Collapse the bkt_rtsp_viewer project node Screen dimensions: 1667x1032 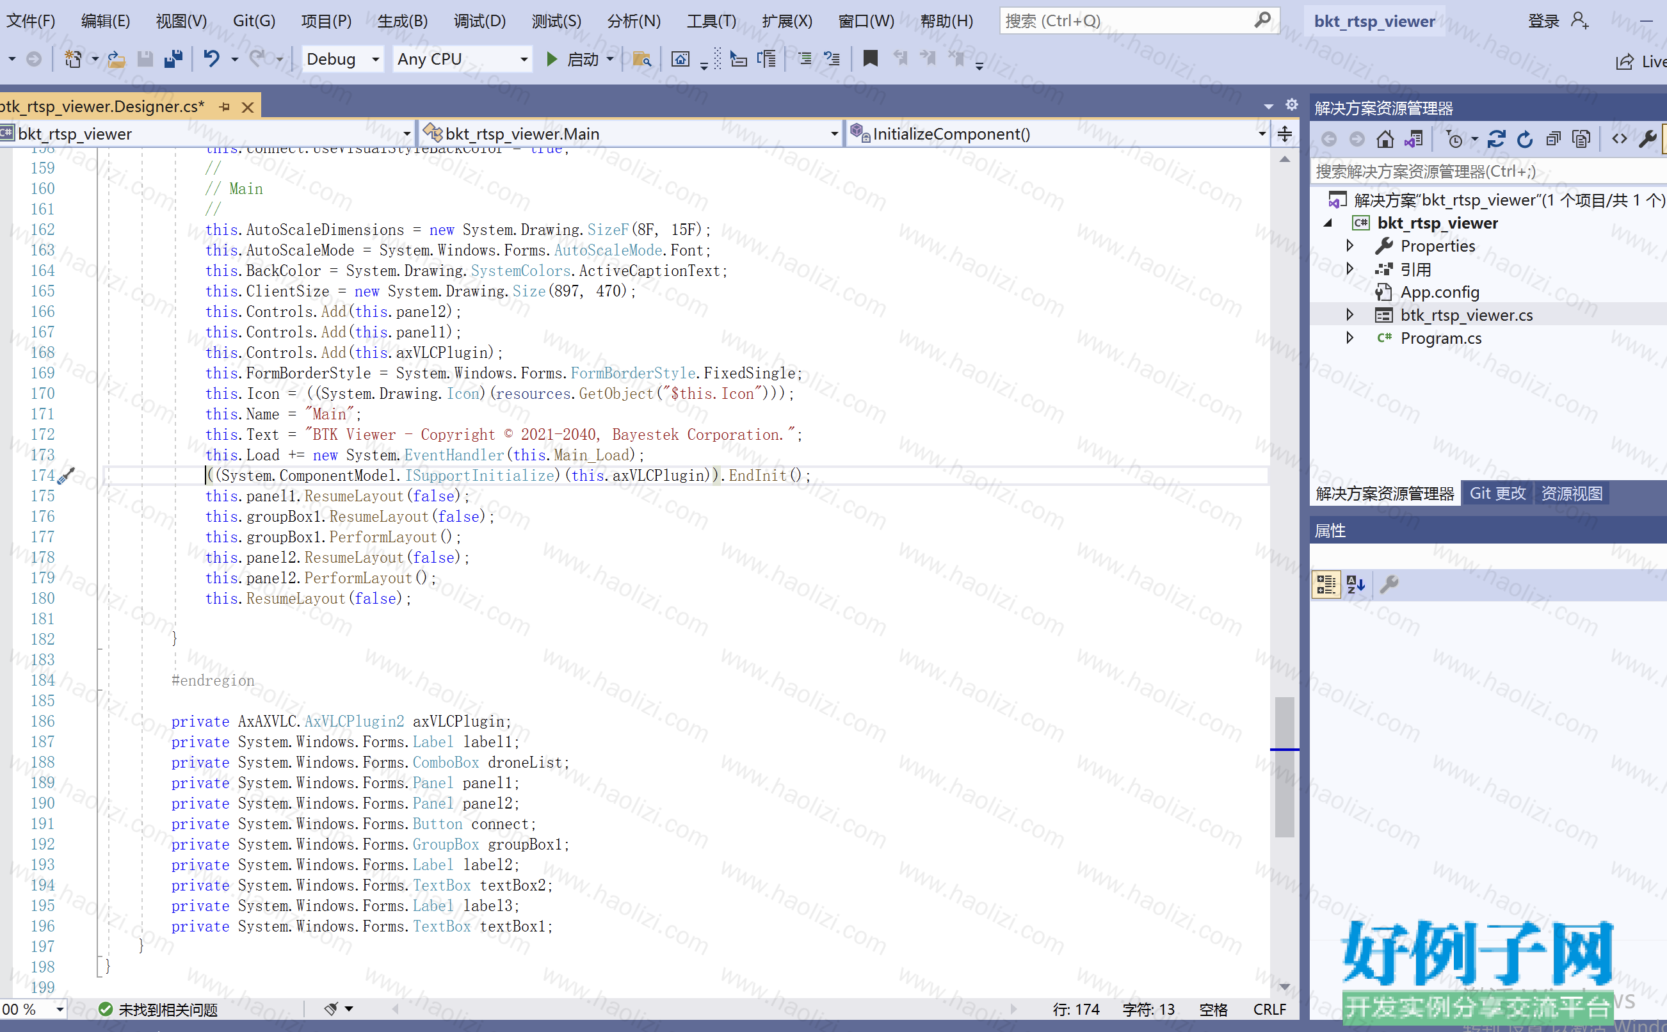coord(1328,223)
